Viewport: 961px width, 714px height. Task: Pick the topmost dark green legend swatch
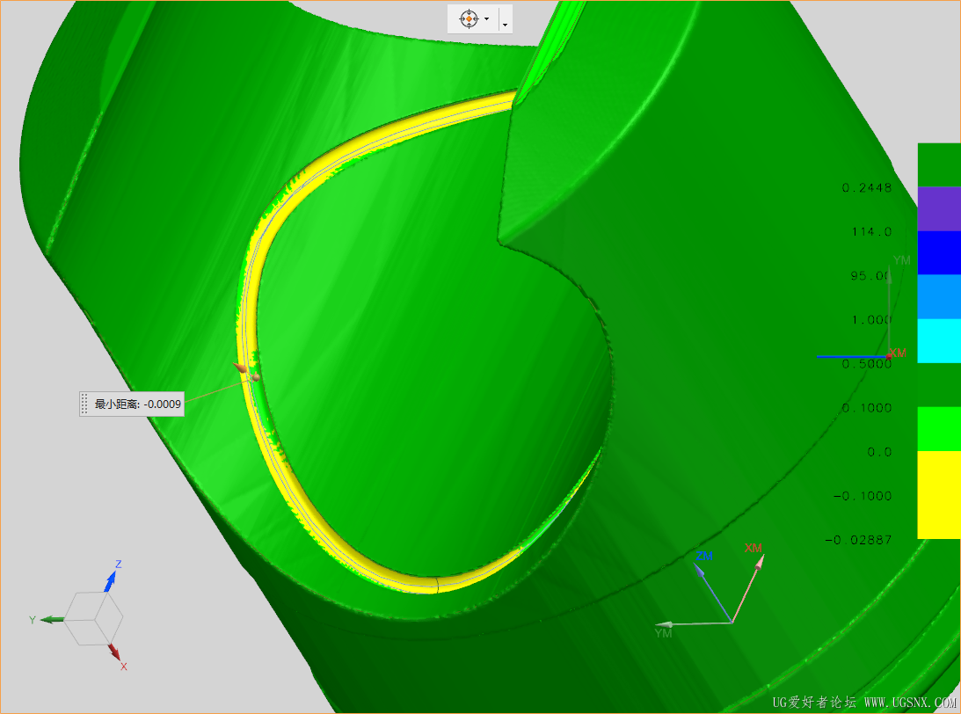(x=939, y=164)
